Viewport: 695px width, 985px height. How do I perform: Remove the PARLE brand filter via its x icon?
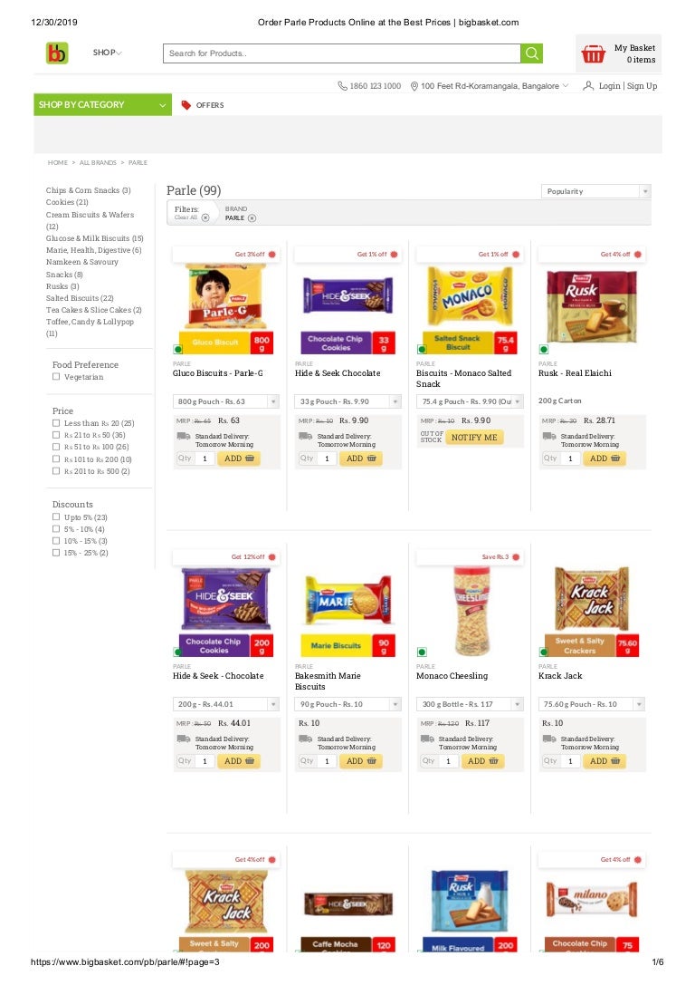coord(252,217)
